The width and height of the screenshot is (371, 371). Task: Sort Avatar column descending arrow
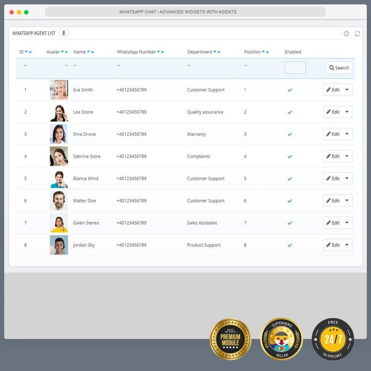coord(62,51)
